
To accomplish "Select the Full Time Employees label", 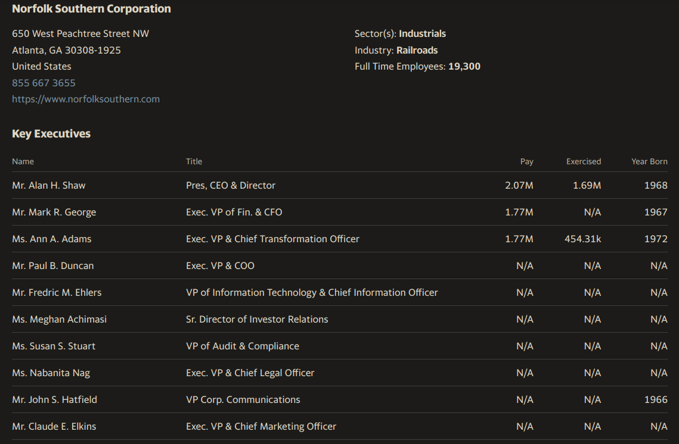I will (400, 67).
